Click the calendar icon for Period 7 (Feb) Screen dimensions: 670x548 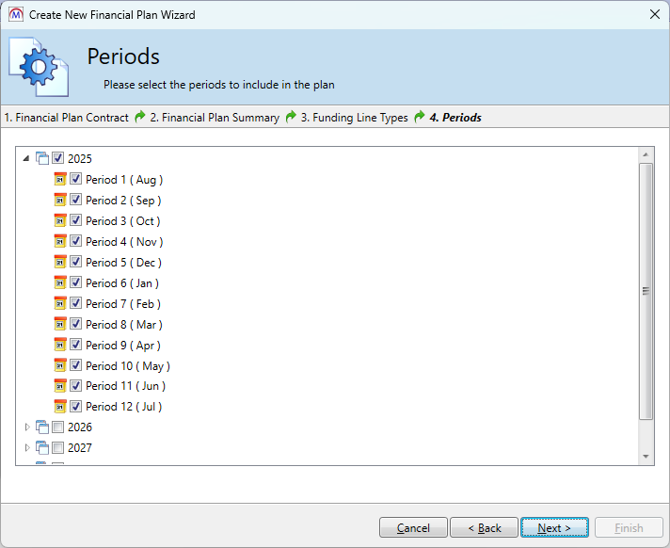point(60,304)
